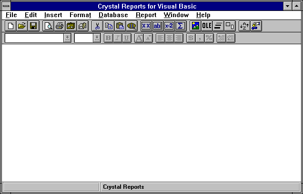This screenshot has width=303, height=194.
Task: Click the New report icon
Action: click(10, 26)
